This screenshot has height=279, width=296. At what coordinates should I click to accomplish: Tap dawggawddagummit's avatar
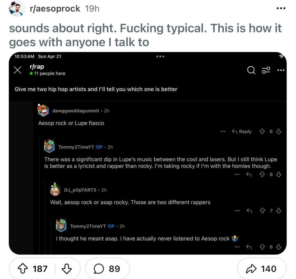point(43,110)
